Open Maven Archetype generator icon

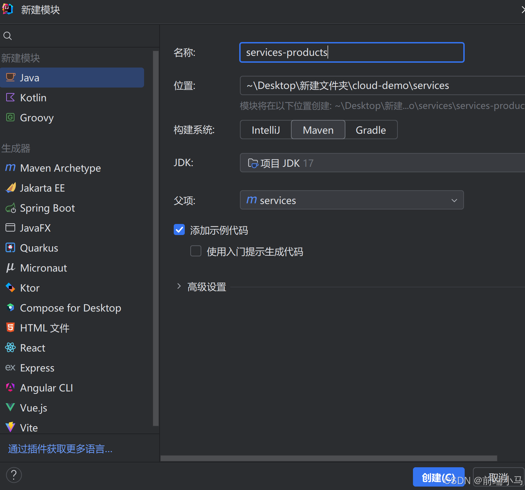tap(11, 167)
